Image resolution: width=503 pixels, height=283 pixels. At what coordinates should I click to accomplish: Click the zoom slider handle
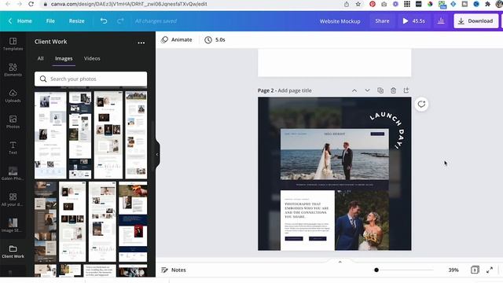pyautogui.click(x=376, y=270)
